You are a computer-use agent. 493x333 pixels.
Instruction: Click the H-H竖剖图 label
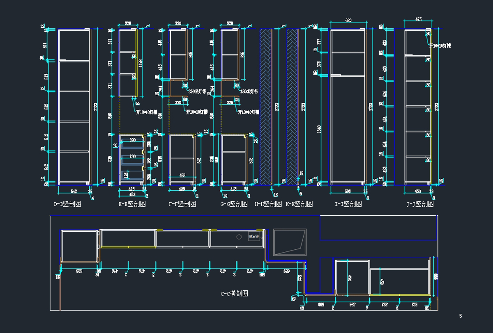(x=268, y=204)
